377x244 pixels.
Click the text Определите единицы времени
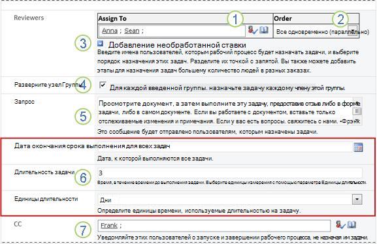[x=199, y=211]
